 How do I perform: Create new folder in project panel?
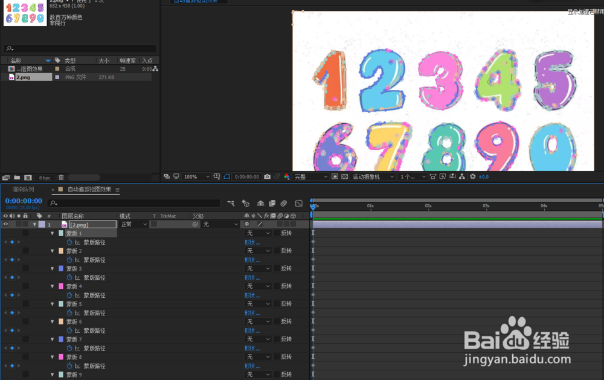[17, 178]
